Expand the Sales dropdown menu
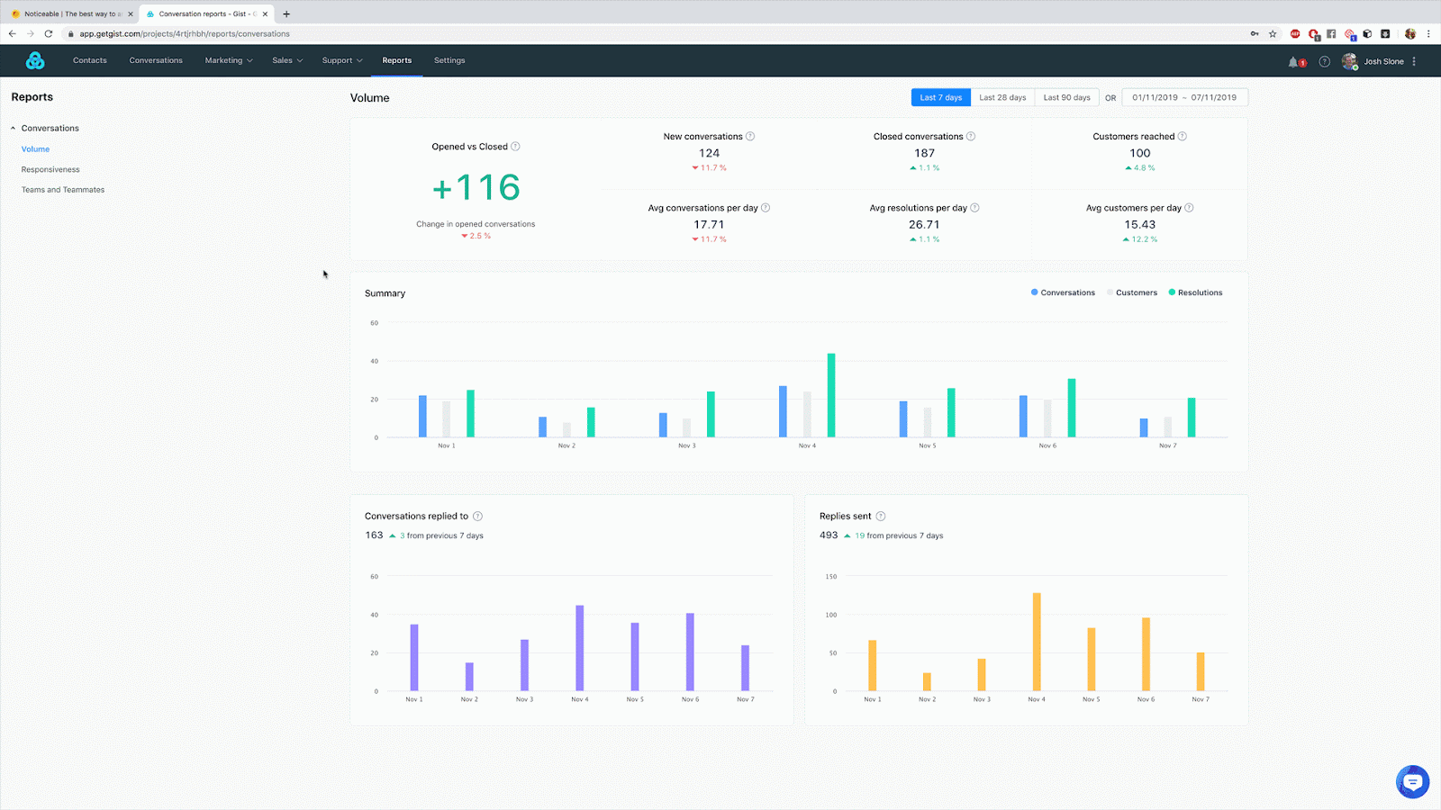The image size is (1441, 810). pyautogui.click(x=287, y=60)
